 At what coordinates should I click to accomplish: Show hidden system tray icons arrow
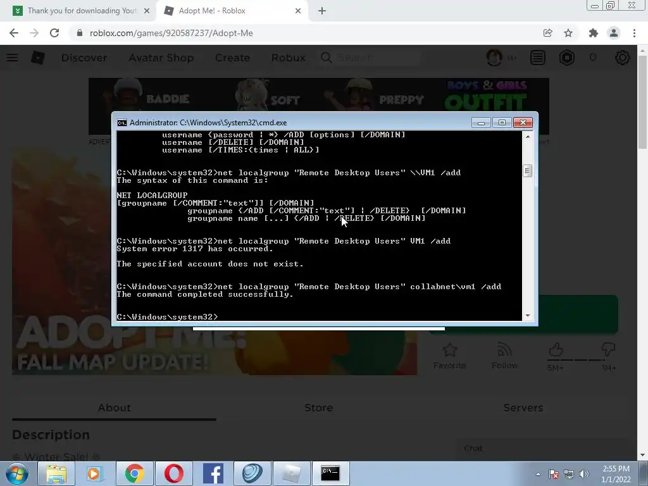538,474
